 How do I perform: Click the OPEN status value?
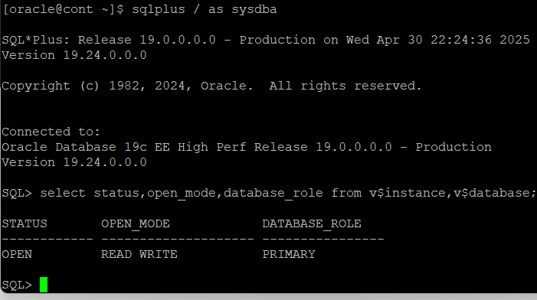click(17, 255)
